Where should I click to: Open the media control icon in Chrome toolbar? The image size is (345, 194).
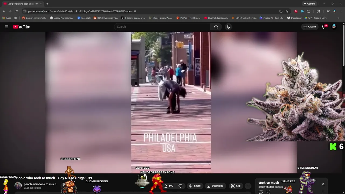(x=328, y=11)
